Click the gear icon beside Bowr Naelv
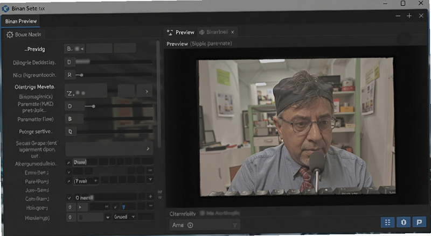This screenshot has height=236, width=431. (x=10, y=34)
